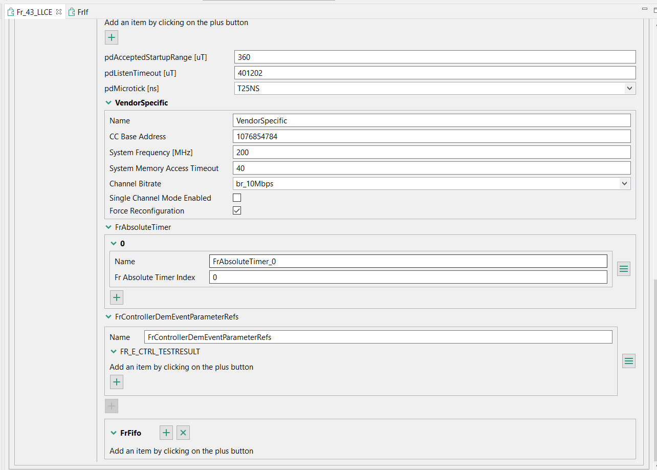657x470 pixels.
Task: Collapse the FrAbsoluteTimer entry 0
Action: (x=113, y=243)
